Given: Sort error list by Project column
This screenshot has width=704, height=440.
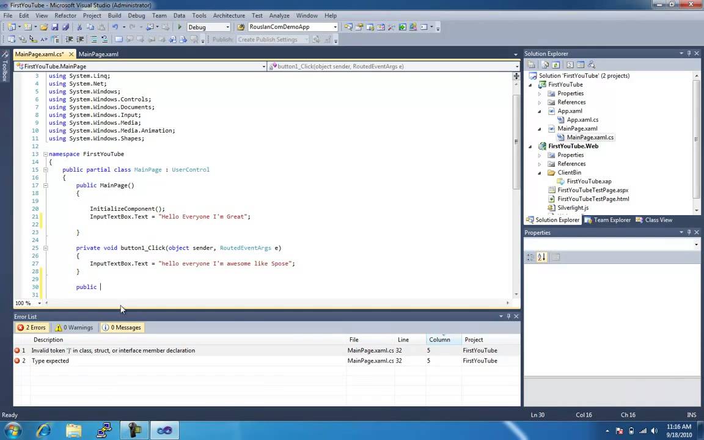Looking at the screenshot, I should (491, 339).
